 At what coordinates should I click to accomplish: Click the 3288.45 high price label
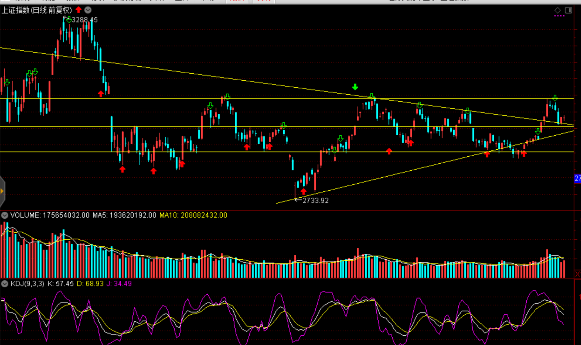84,20
